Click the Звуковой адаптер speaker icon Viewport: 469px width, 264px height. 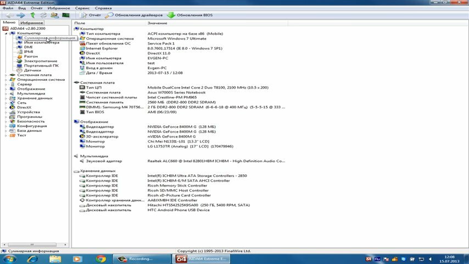[82, 161]
